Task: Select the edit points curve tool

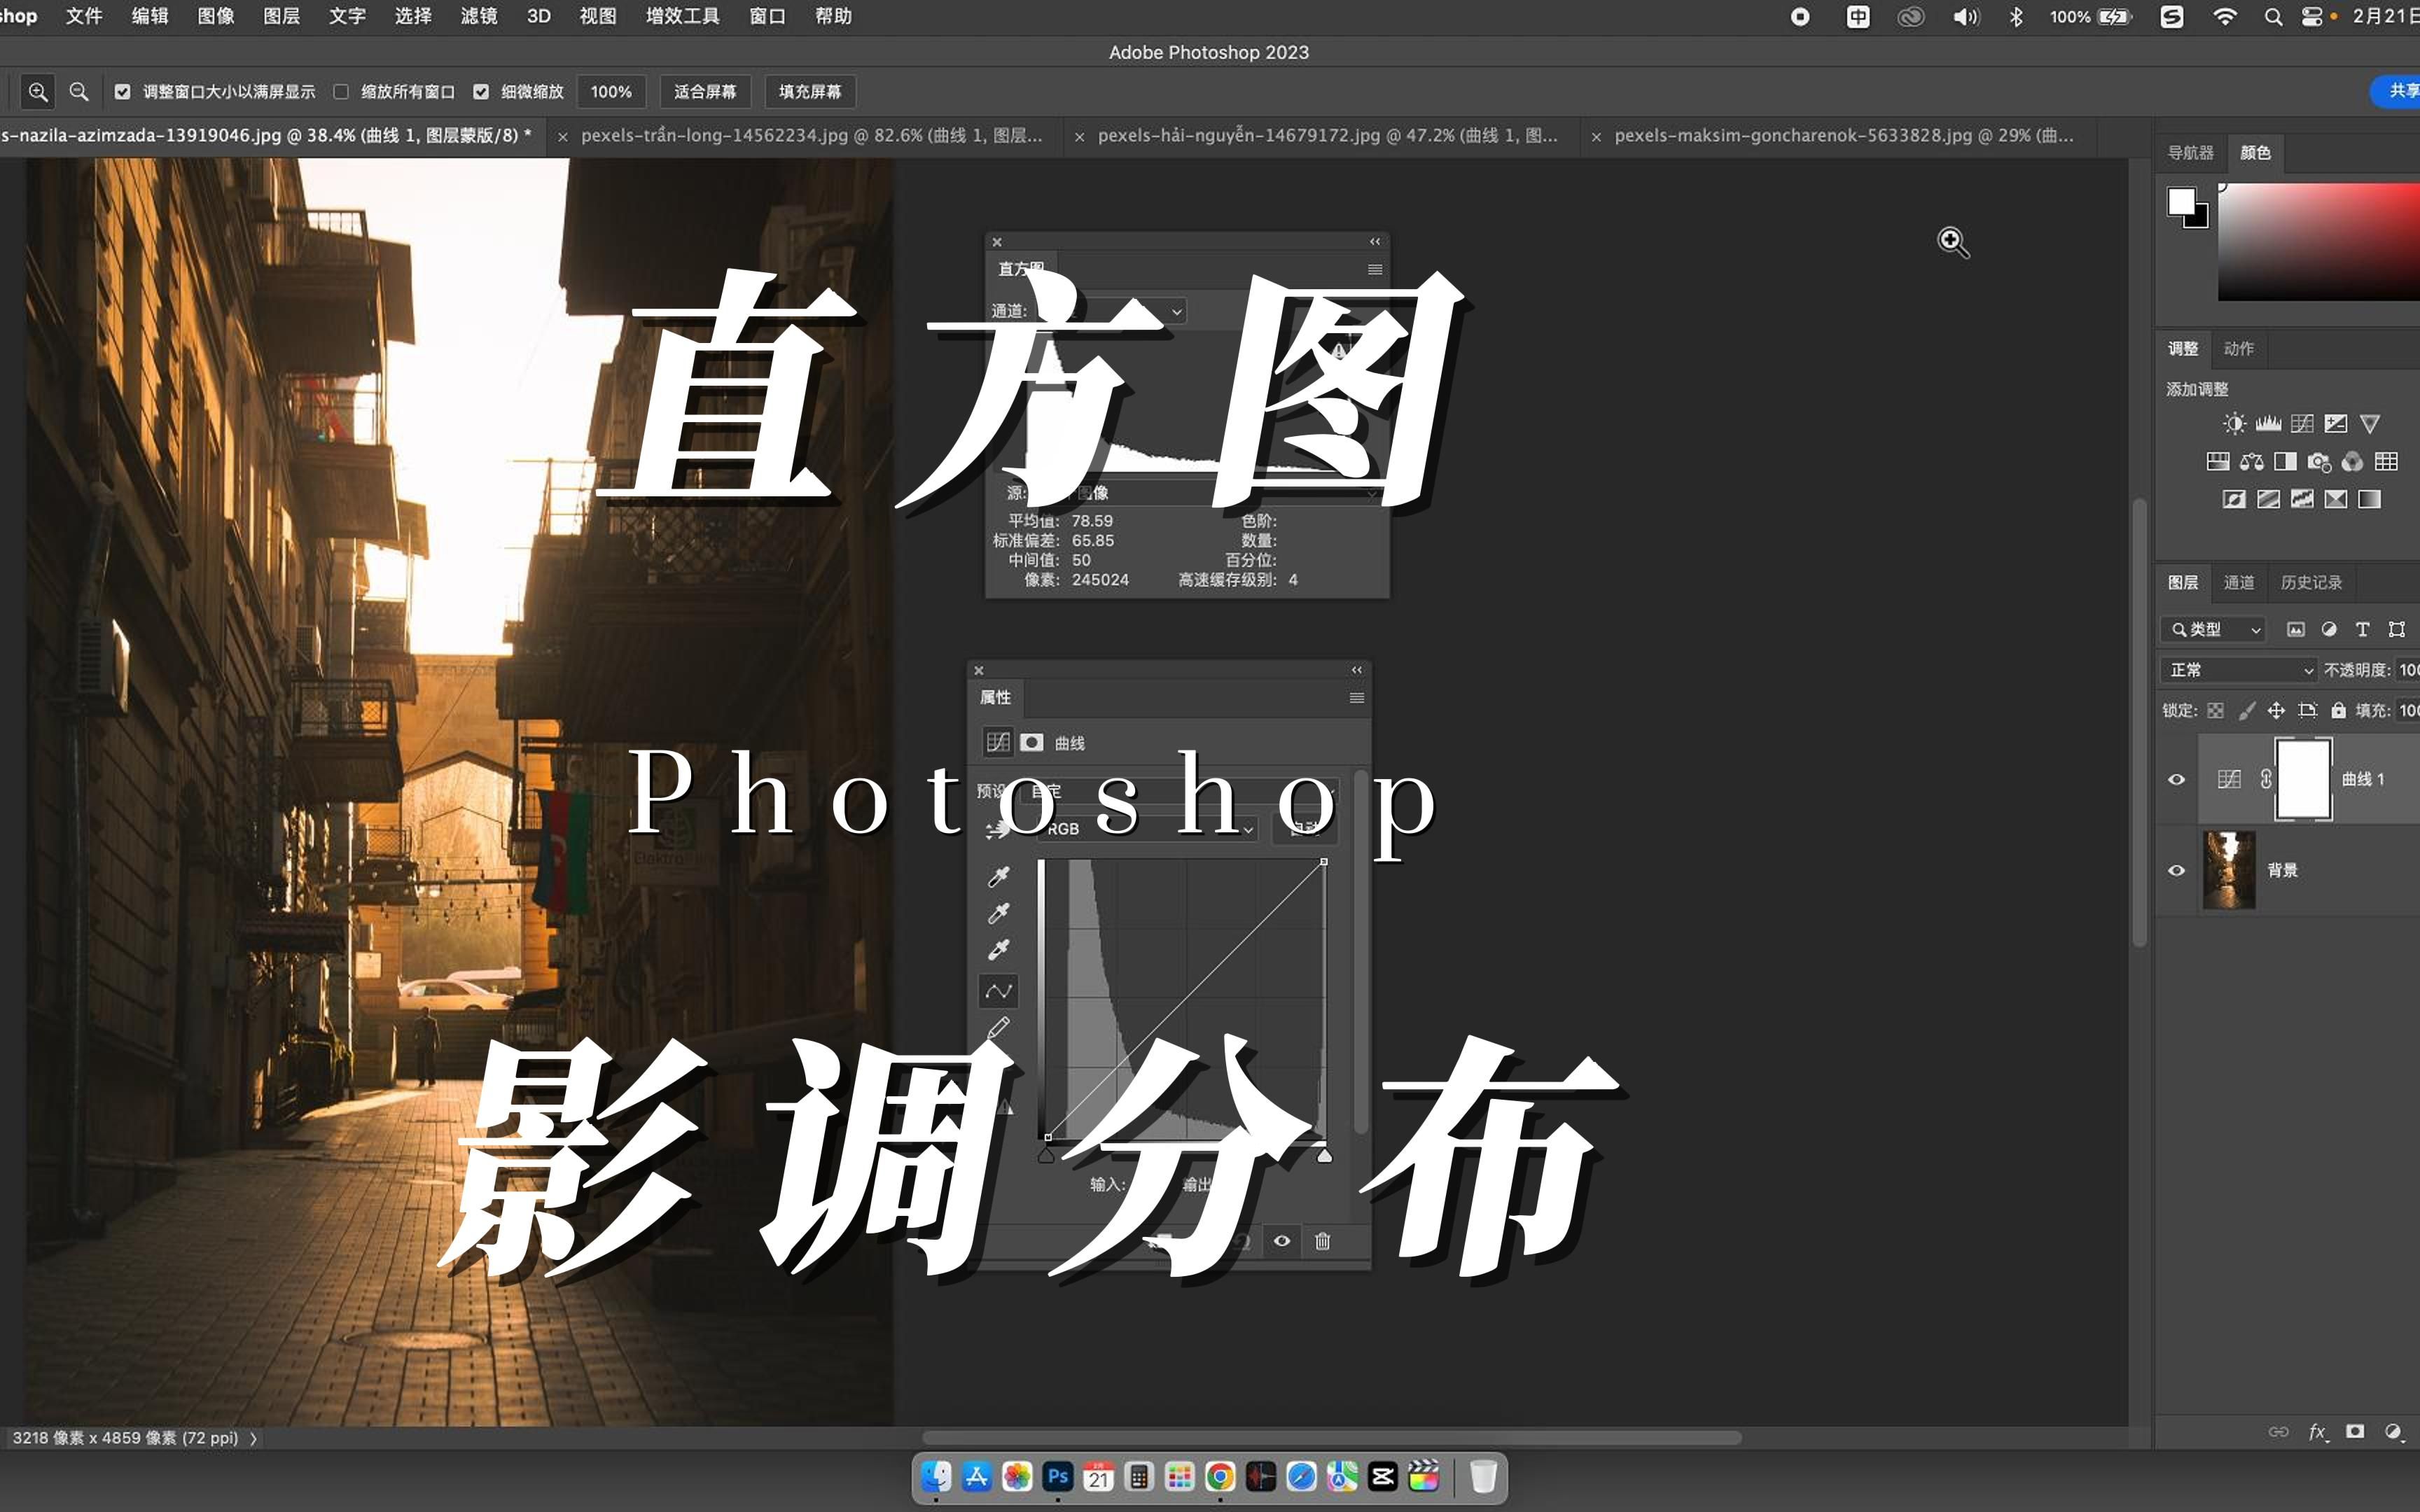Action: pos(998,991)
